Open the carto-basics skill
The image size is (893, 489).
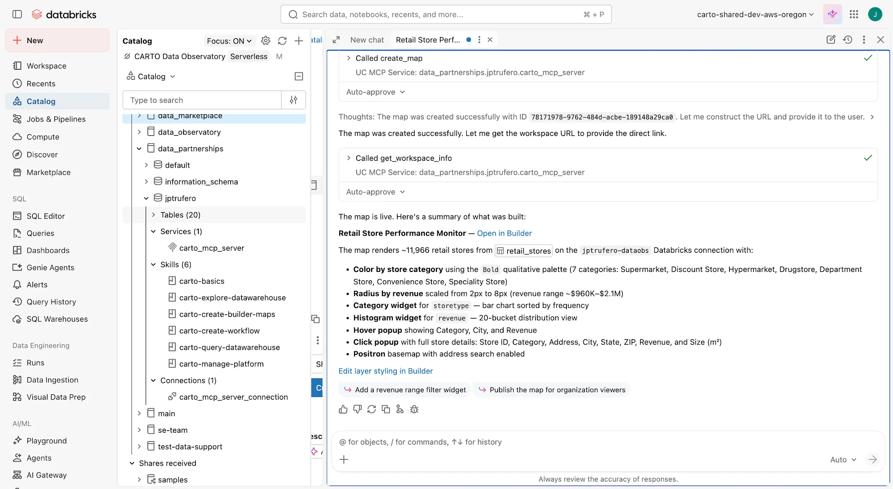(201, 281)
